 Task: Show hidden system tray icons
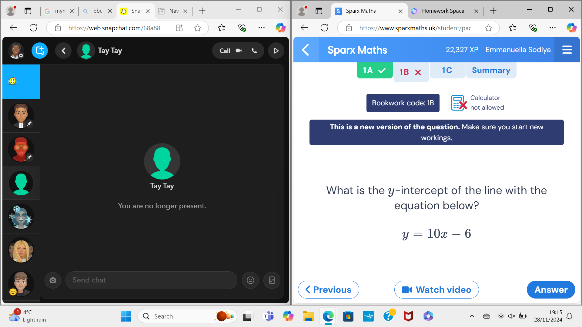472,316
